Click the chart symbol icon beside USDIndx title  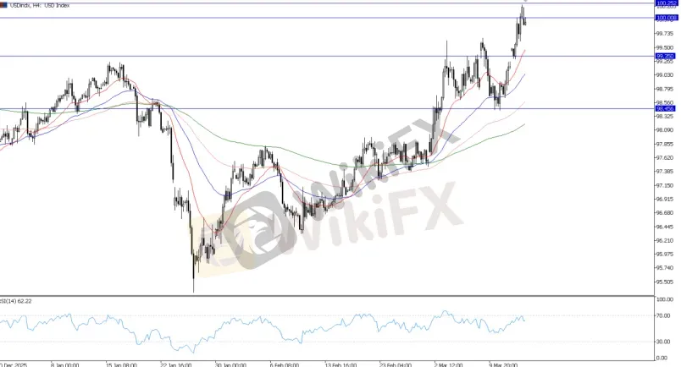point(3,5)
